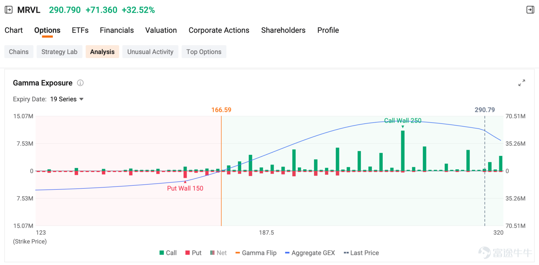The image size is (539, 265).
Task: Open the Chains sub-tab
Action: 19,52
